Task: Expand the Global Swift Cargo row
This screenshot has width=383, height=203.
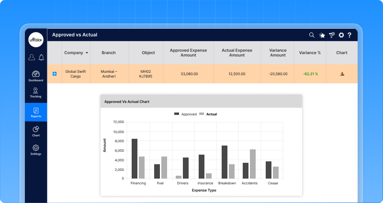Action: [55, 74]
